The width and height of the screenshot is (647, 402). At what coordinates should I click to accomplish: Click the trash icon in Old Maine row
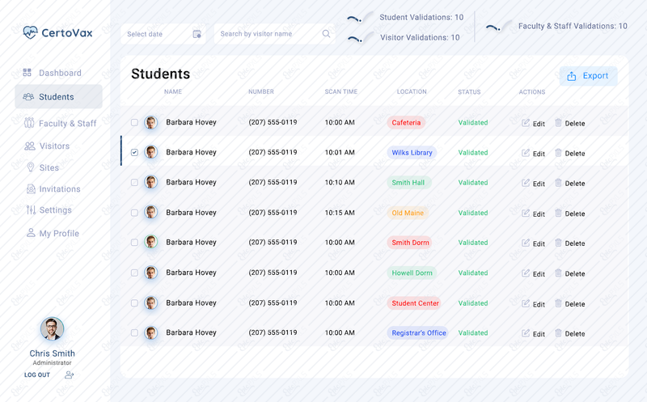558,213
